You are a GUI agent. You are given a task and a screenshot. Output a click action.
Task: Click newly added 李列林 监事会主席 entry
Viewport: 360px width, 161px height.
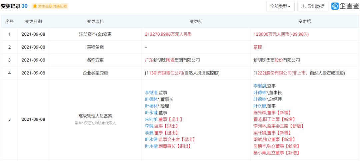(278, 126)
